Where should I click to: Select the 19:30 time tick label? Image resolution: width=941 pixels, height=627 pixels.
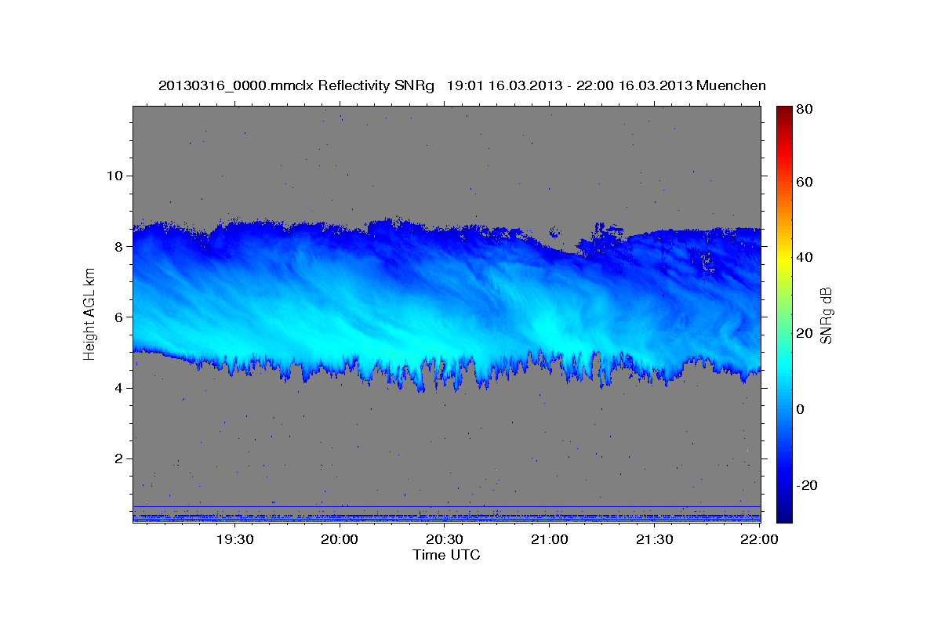[x=234, y=540]
